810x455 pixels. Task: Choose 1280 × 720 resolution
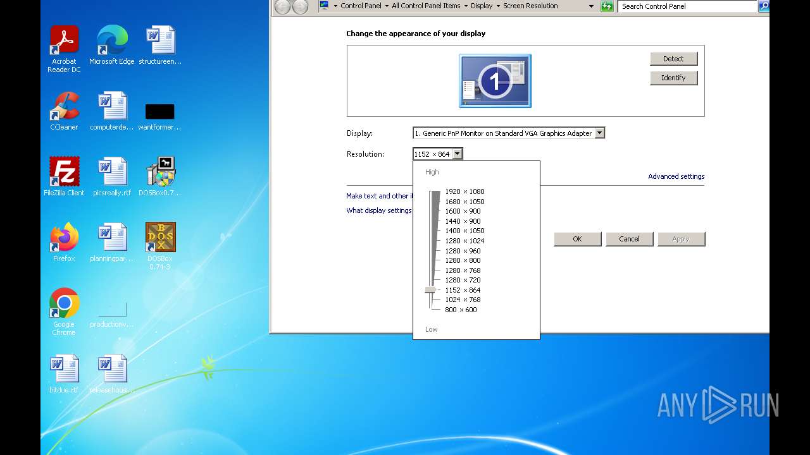click(x=463, y=280)
